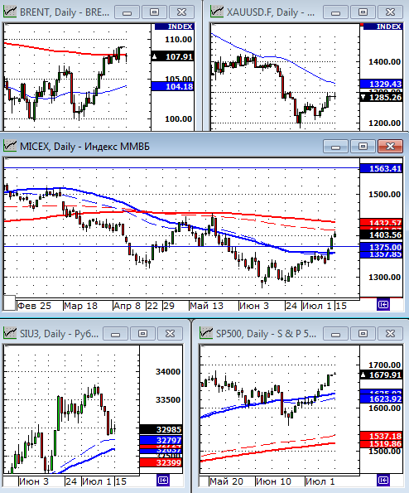Image resolution: width=409 pixels, height=493 pixels.
Task: Click the SP500 chart window icon
Action: [206, 333]
